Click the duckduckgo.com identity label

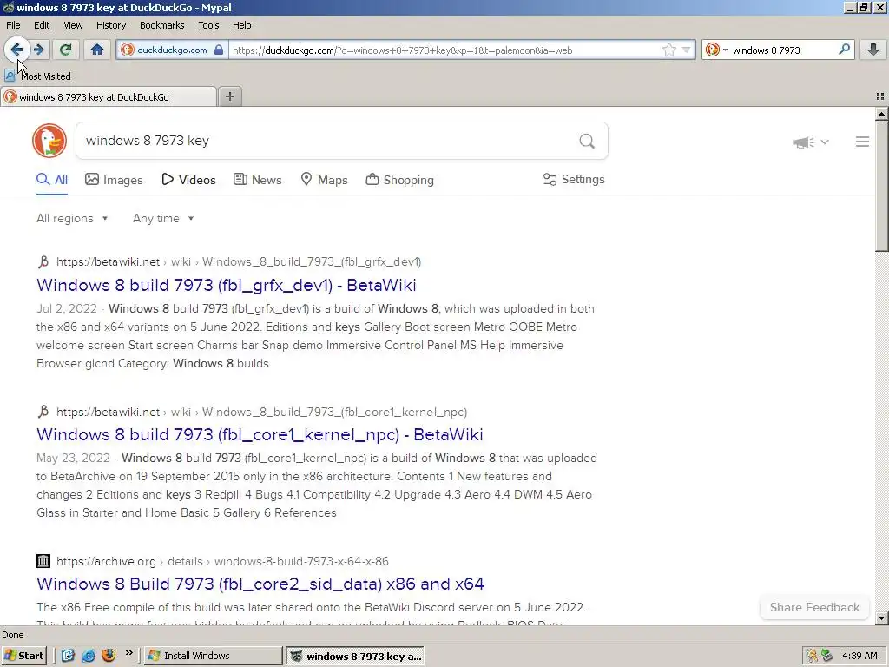pyautogui.click(x=172, y=50)
